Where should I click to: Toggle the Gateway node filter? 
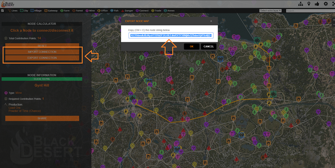51,11
